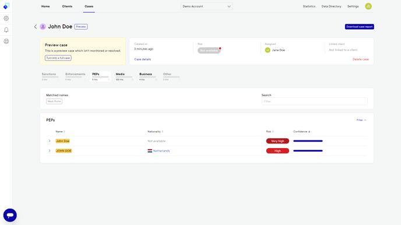Screen dimensions: 401x225
Task: Click Jane Doe assignee name
Action: (278, 50)
